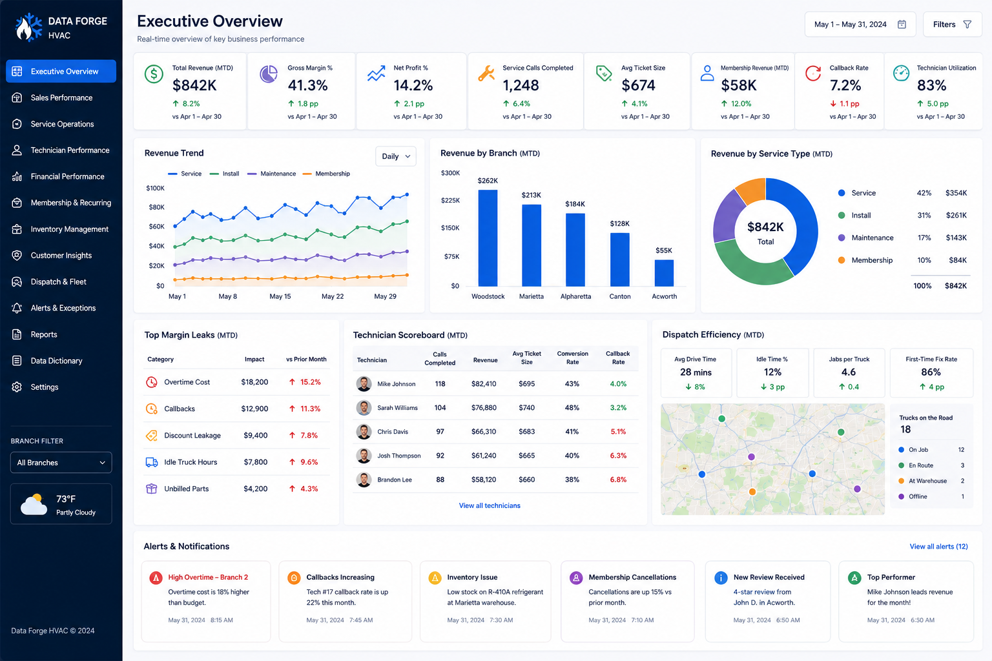Click the Membership & Recurring sidebar icon
Screen dimensions: 992x661
pyautogui.click(x=17, y=203)
